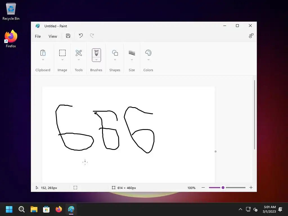Expand the Clipboard dropdown chevron

43,60
